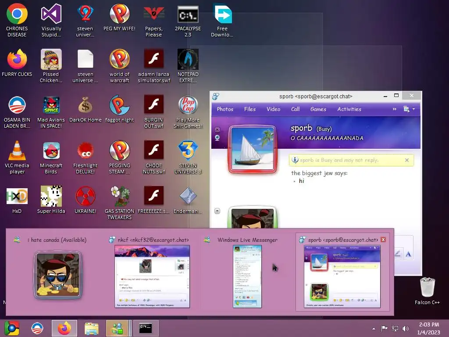The image size is (449, 337).
Task: Click the network icon in system tray
Action: [x=395, y=328]
